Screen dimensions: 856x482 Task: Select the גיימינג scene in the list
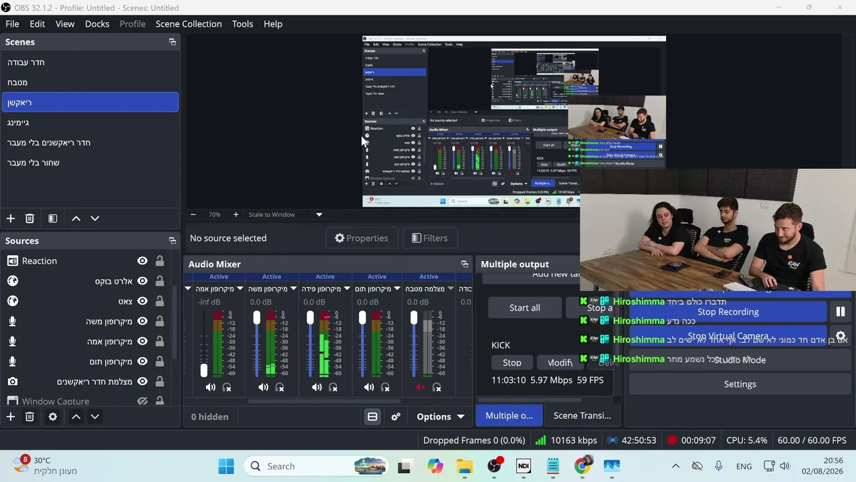[90, 123]
